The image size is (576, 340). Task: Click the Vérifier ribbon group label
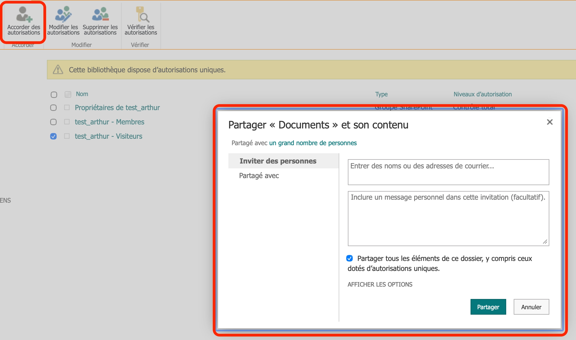(140, 45)
